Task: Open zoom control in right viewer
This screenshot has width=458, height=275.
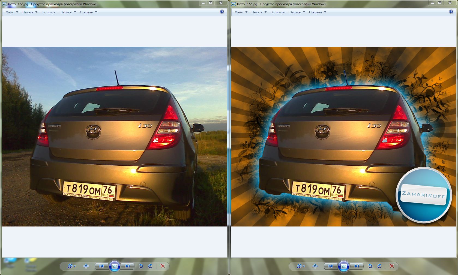Action: [300, 266]
